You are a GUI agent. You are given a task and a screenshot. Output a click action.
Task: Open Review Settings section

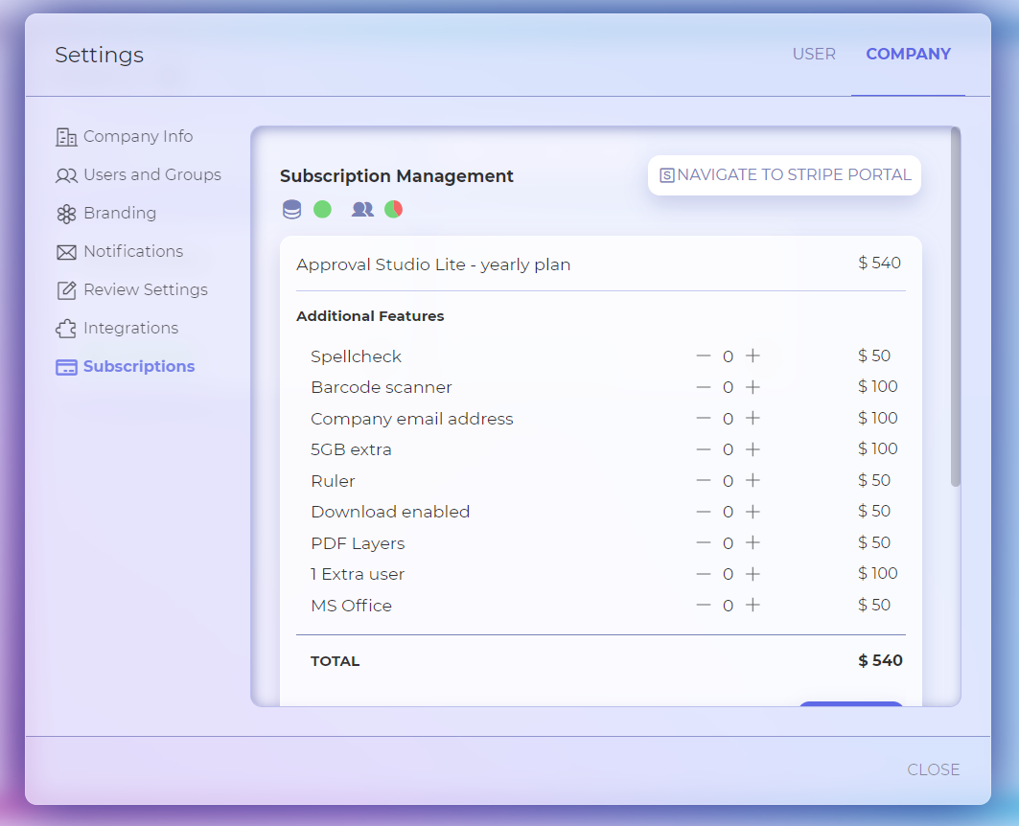pyautogui.click(x=132, y=289)
